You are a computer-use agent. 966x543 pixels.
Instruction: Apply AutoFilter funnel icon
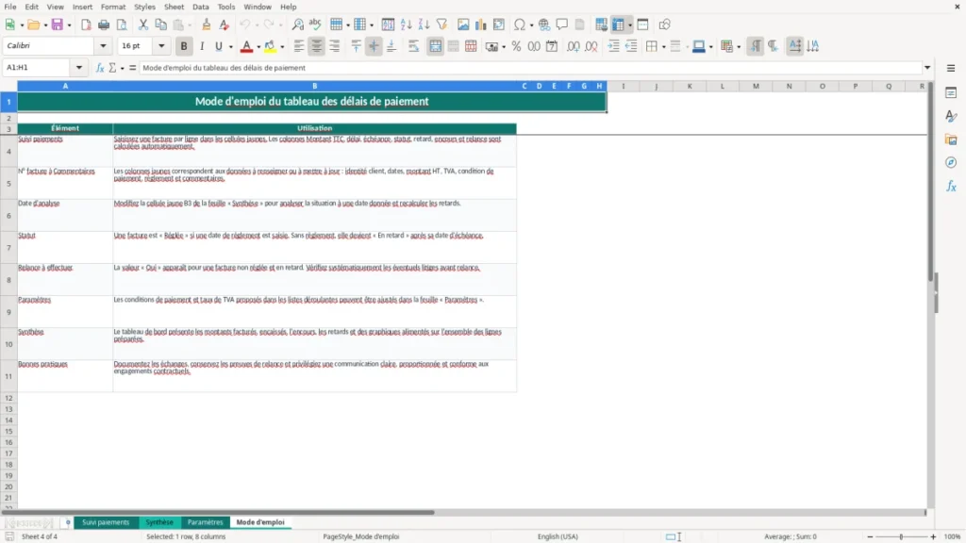(441, 25)
